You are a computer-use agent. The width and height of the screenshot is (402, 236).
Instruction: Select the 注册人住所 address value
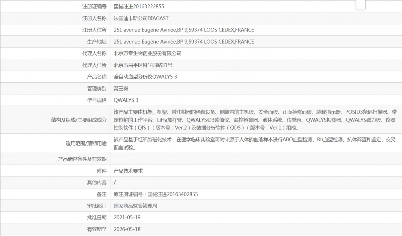pos(184,30)
